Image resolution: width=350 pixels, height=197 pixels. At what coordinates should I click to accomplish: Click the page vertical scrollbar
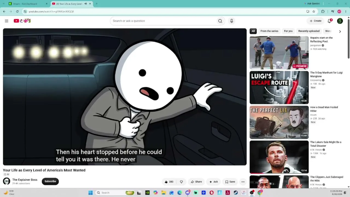point(348,39)
